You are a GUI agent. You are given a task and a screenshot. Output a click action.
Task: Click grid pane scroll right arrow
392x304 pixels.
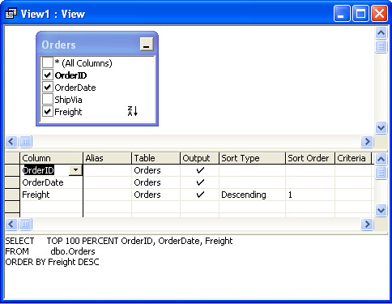tap(367, 224)
